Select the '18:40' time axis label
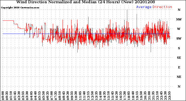Screen dimensions: 186x101 click(133, 96)
